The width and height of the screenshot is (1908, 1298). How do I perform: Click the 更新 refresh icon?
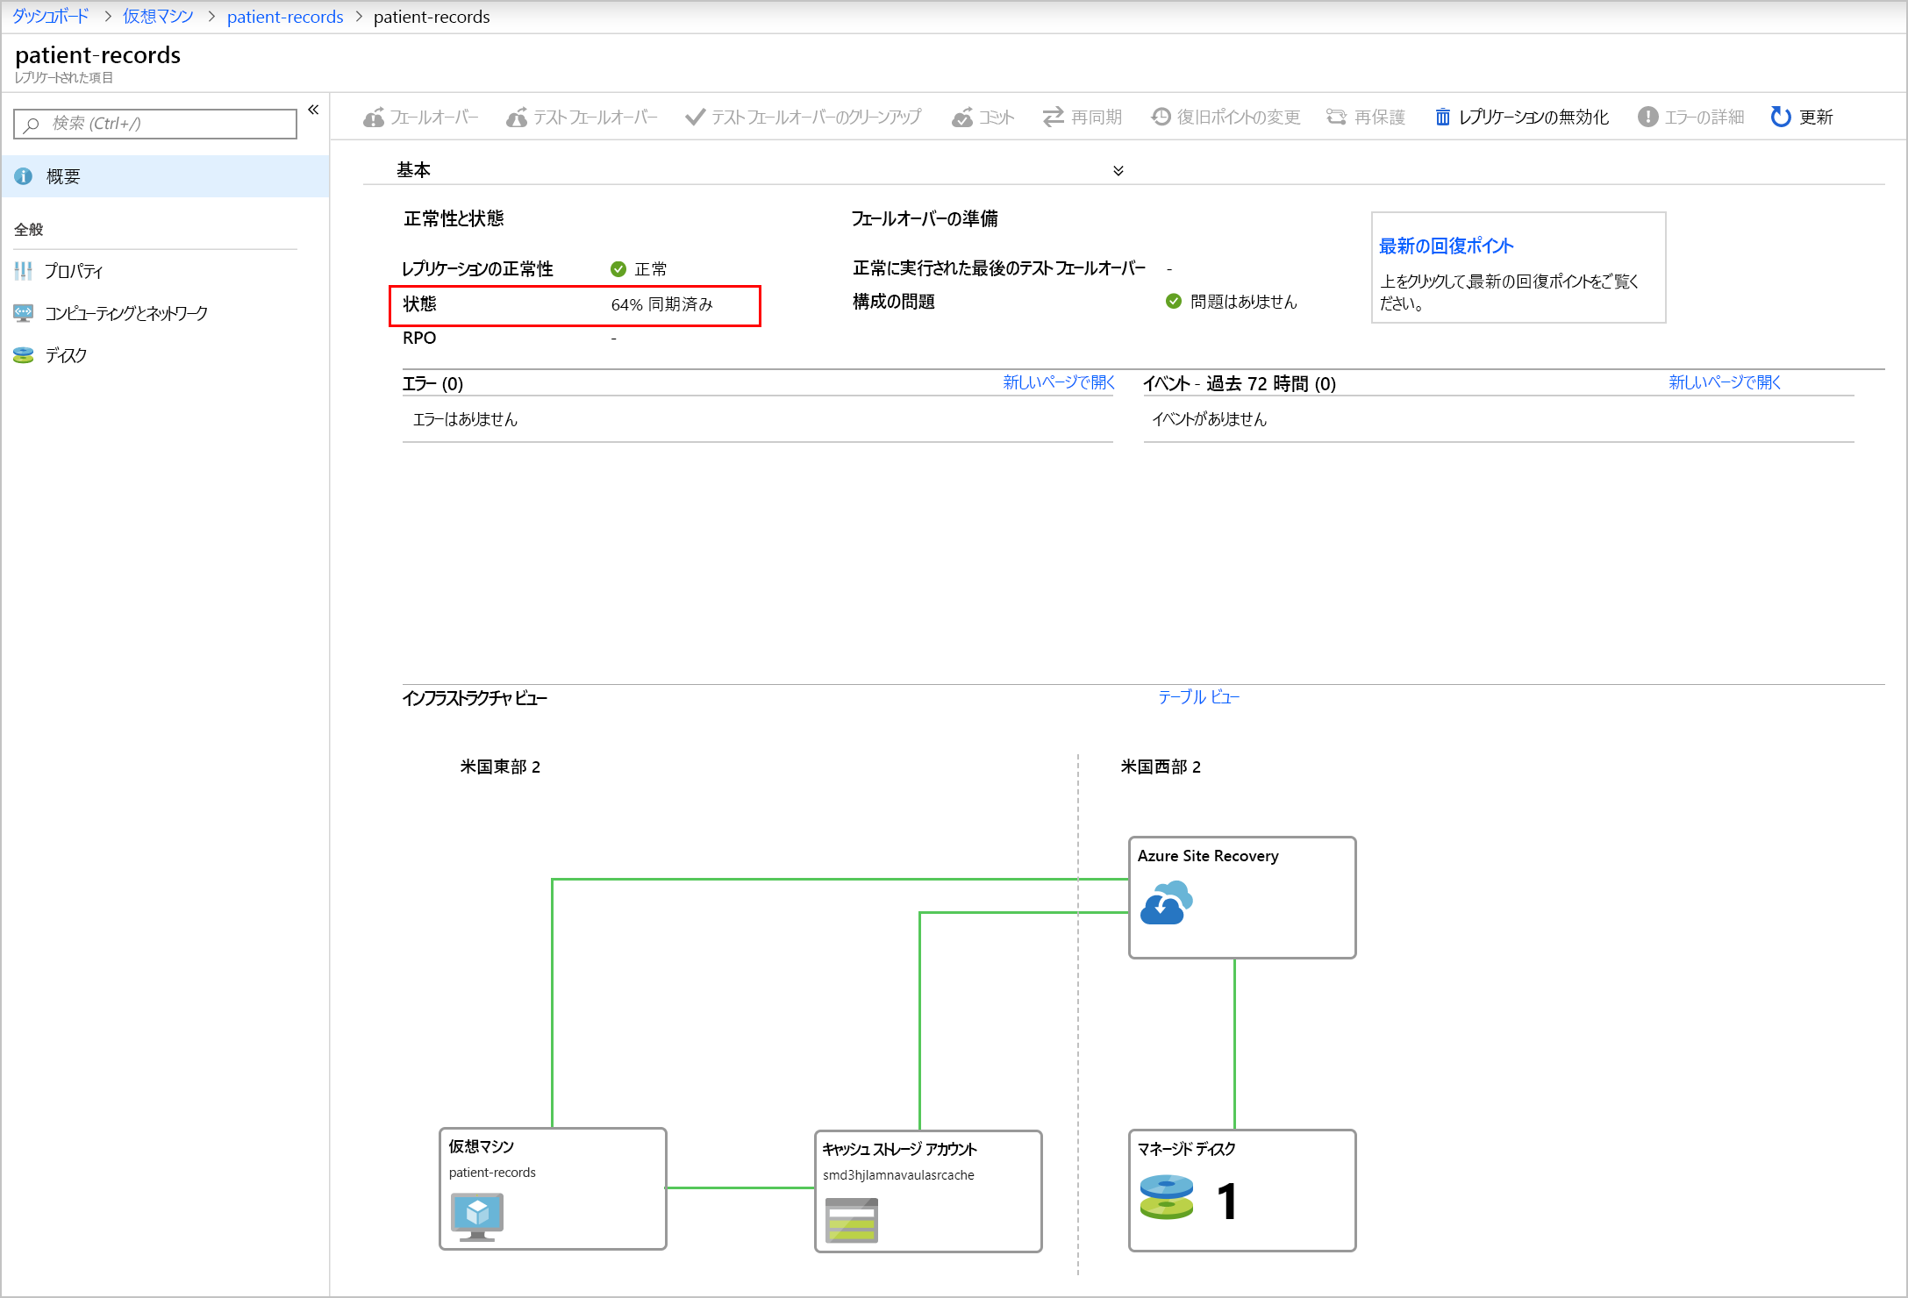pyautogui.click(x=1781, y=117)
